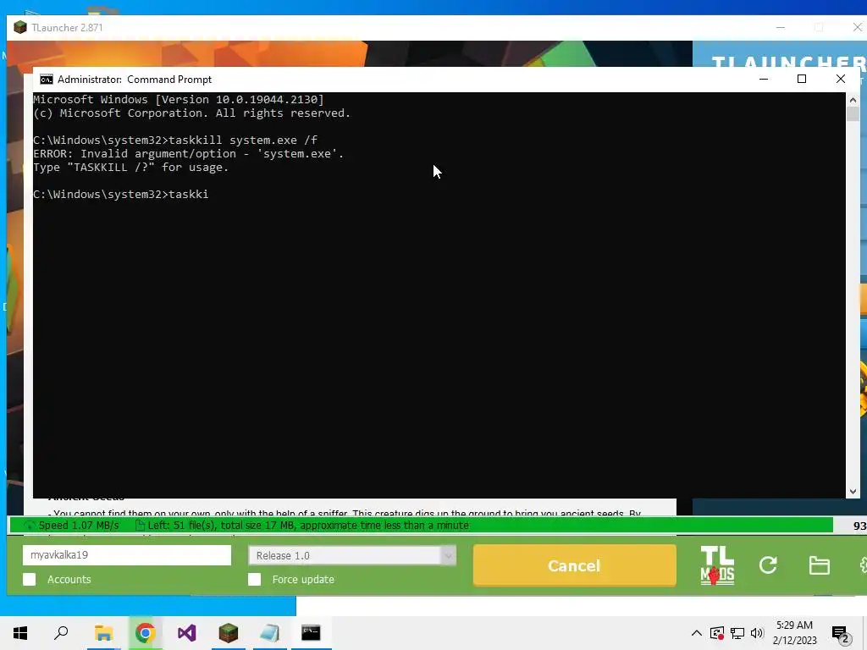Click the Command Prompt scrollbar down arrow
Screen dimensions: 867x650
pos(853,492)
